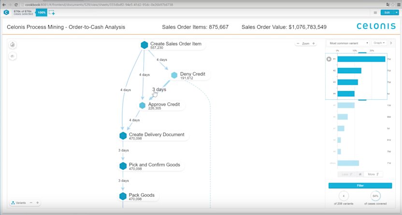The image size is (402, 215).
Task: Click '3 days' between Pick and Pack Goods
Action: click(124, 180)
